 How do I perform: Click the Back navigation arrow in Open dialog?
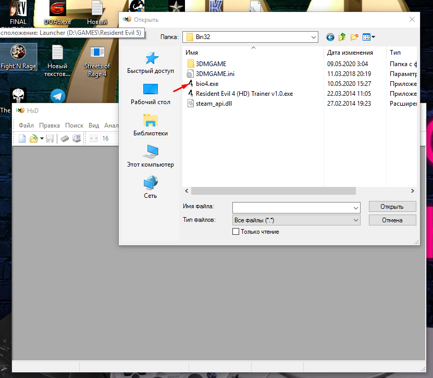[330, 37]
